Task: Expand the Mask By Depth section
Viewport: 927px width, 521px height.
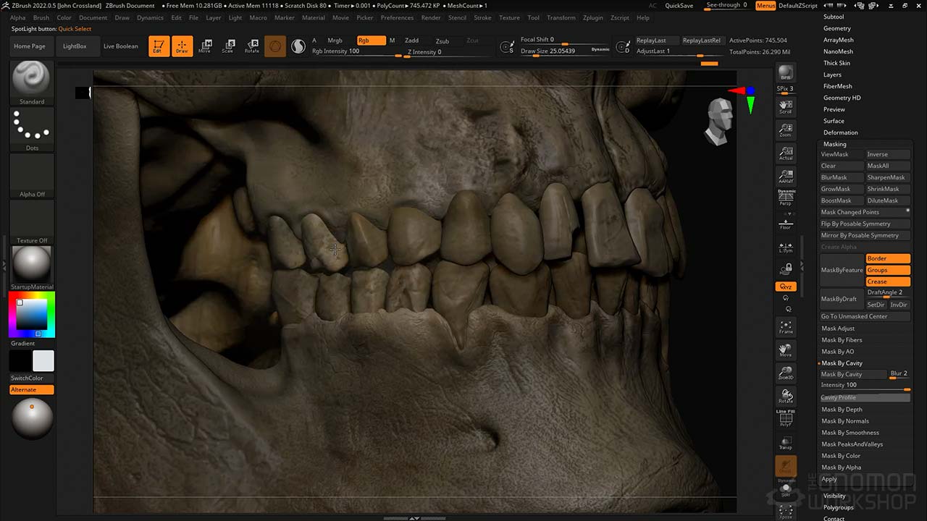Action: click(842, 410)
